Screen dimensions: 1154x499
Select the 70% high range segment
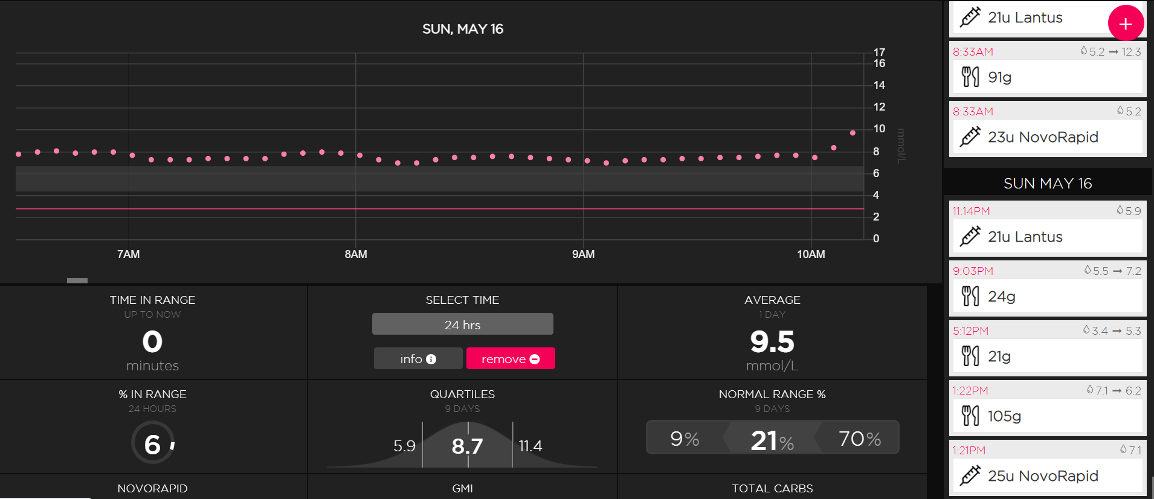[x=859, y=439]
